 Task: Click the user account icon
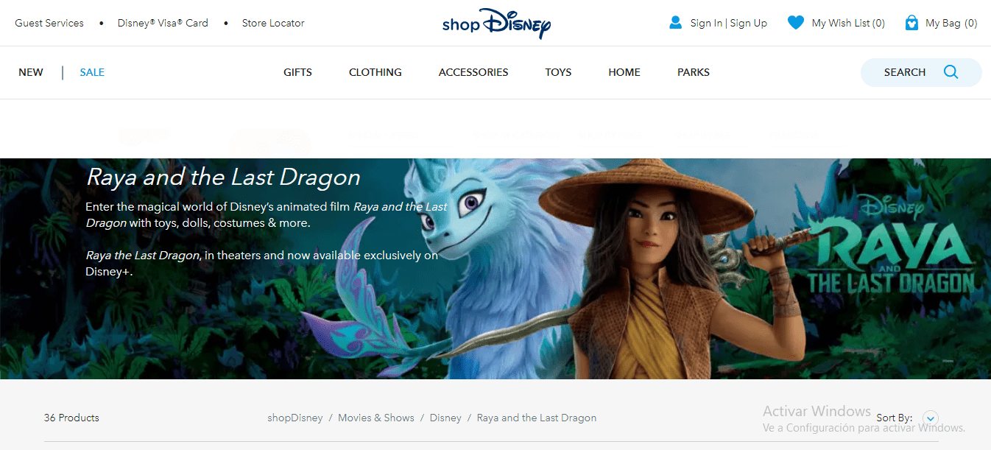coord(675,23)
